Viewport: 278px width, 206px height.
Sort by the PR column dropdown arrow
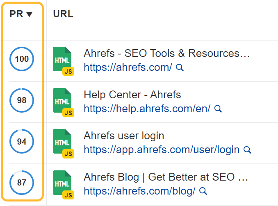point(29,15)
